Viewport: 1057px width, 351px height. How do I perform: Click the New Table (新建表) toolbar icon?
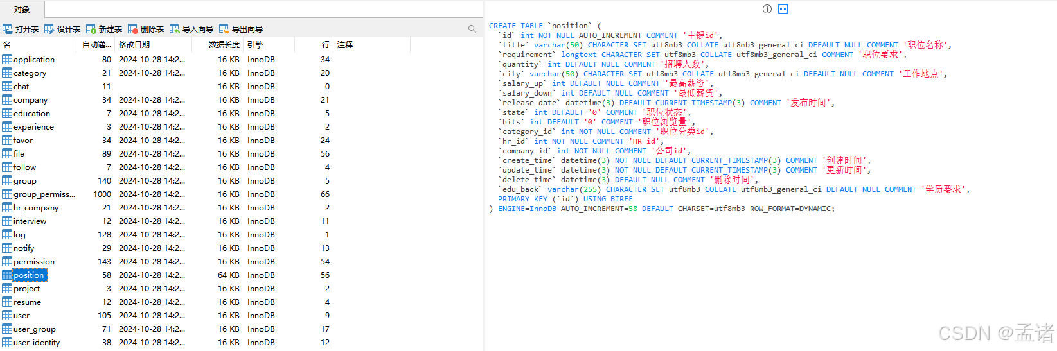pos(91,29)
